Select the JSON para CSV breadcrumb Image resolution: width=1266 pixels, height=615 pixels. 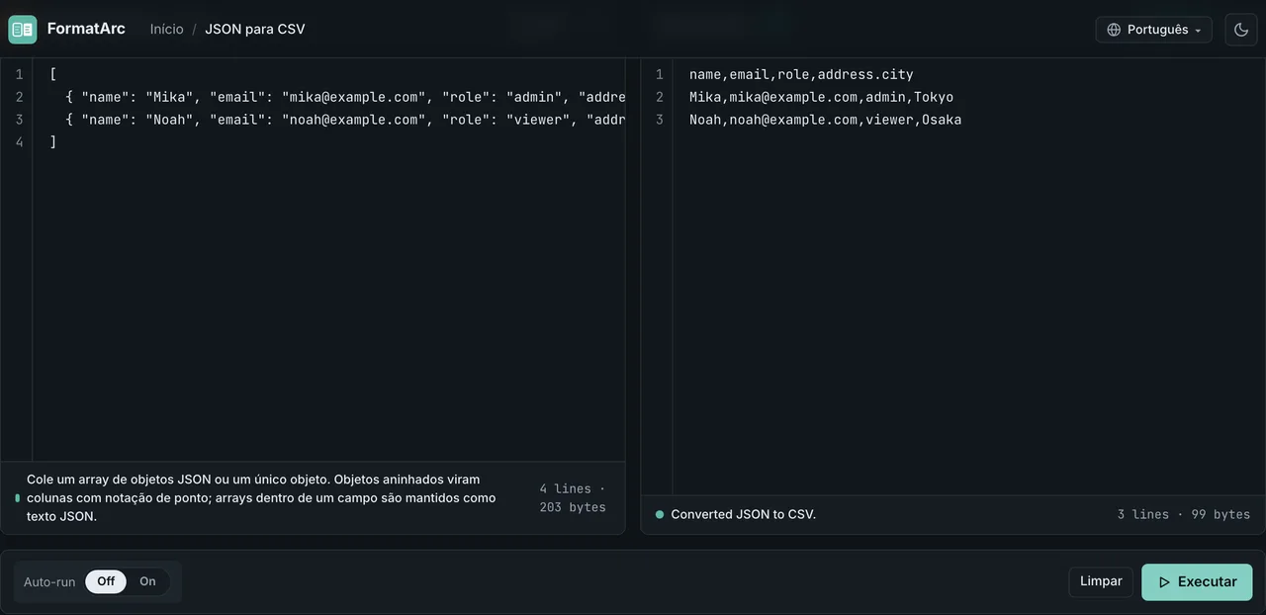255,30
